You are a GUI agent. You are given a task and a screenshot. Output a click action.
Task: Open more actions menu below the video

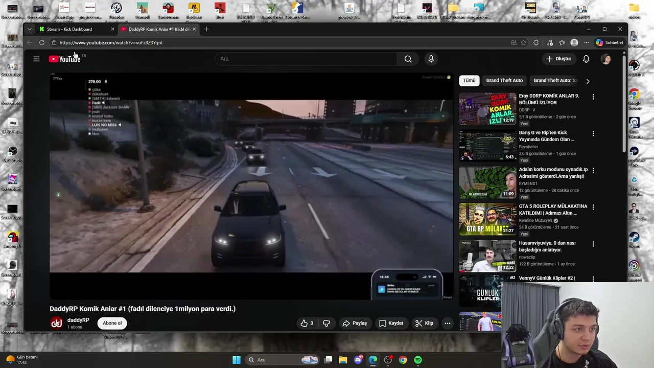[448, 323]
